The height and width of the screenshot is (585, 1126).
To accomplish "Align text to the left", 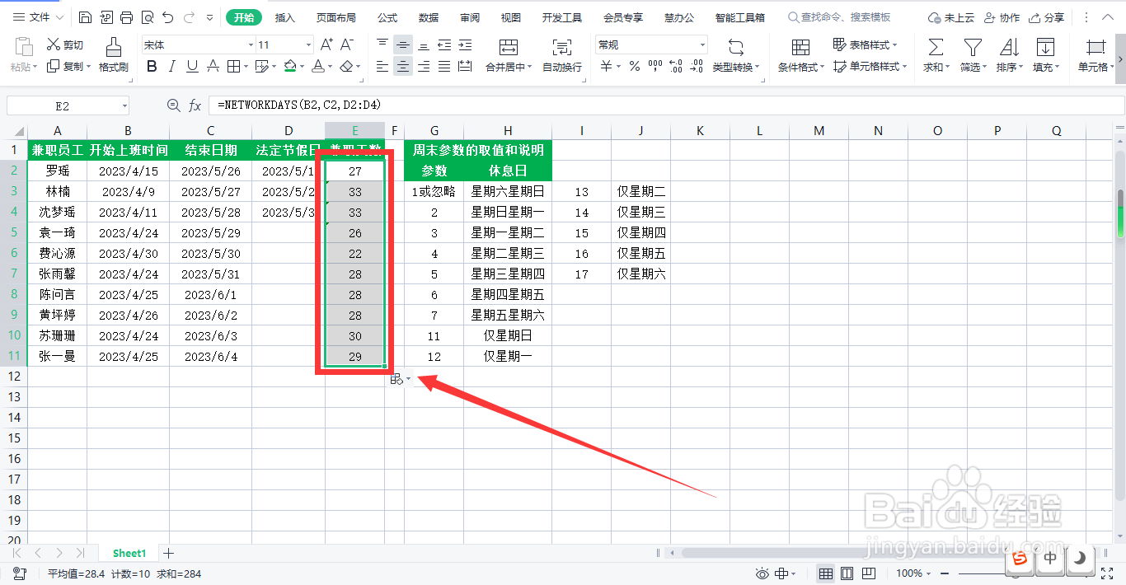I will coord(382,67).
